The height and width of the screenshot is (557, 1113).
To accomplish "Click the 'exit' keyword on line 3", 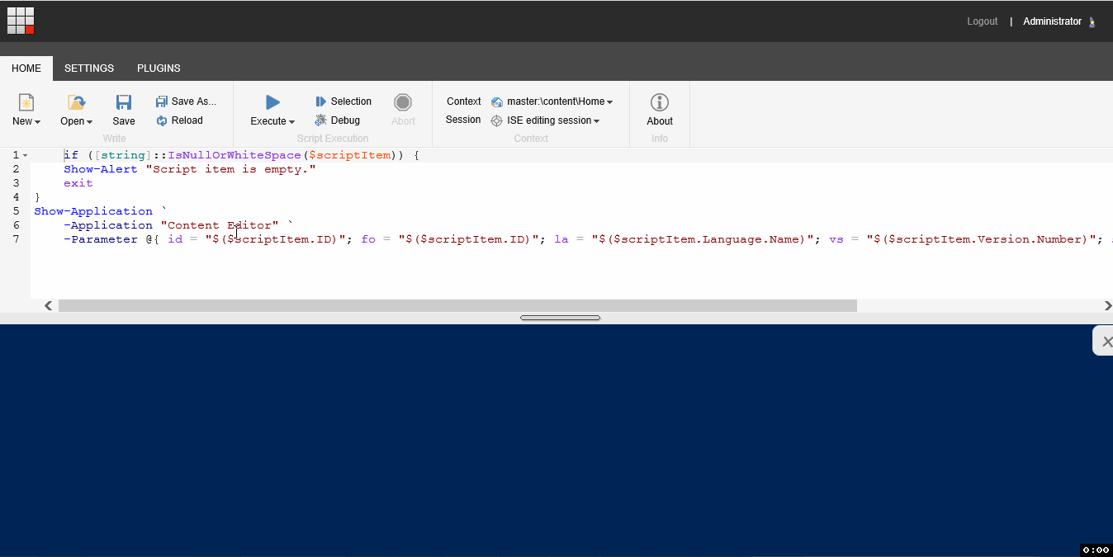I will click(x=78, y=183).
